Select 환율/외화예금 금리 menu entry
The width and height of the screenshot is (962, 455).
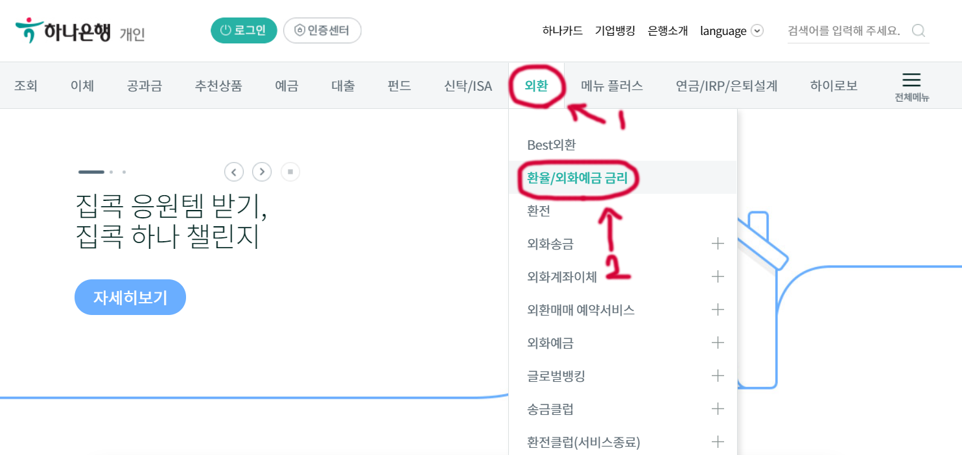pos(578,178)
